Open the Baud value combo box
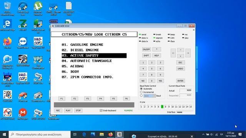The image size is (246, 138). pyautogui.click(x=150, y=96)
